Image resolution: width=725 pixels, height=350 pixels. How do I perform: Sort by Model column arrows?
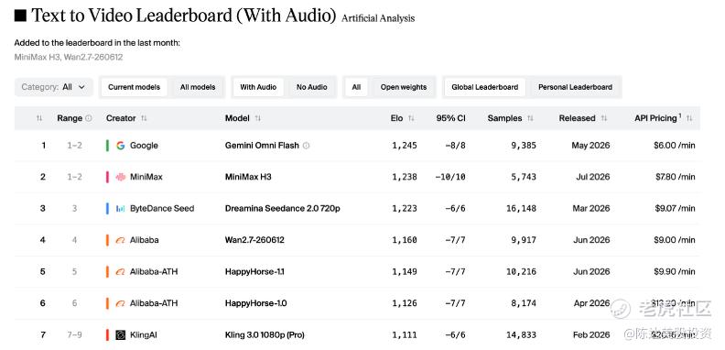(x=257, y=118)
